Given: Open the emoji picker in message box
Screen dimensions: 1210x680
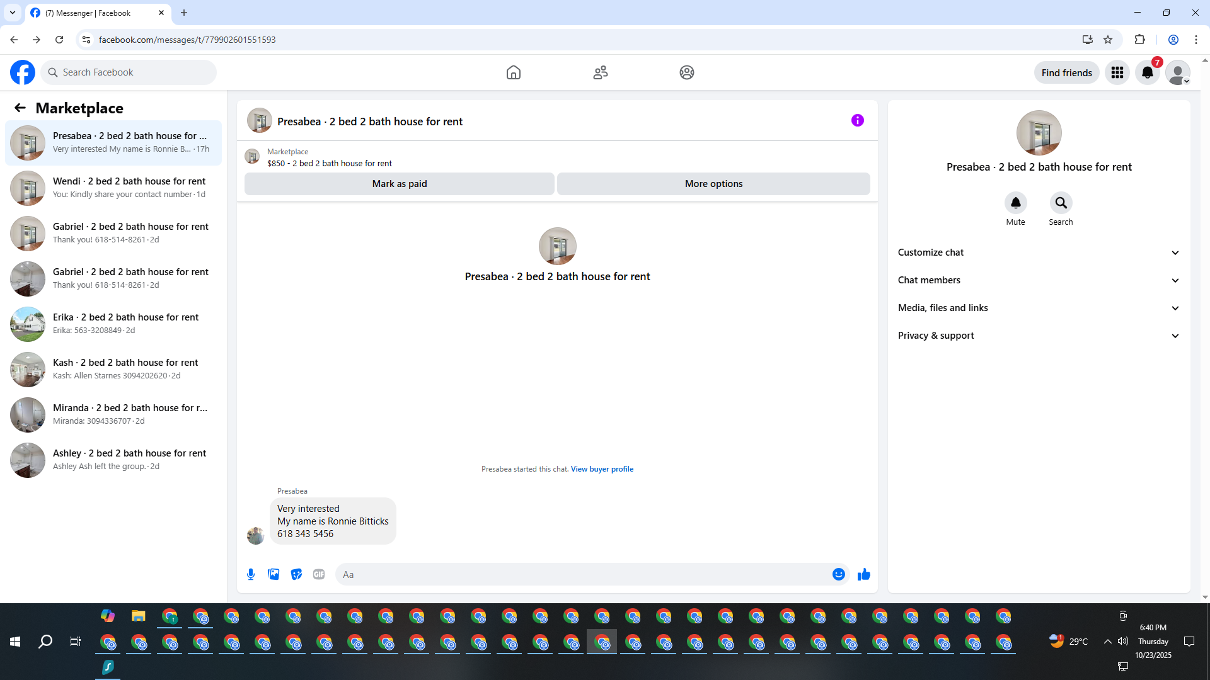Looking at the screenshot, I should coord(838,574).
